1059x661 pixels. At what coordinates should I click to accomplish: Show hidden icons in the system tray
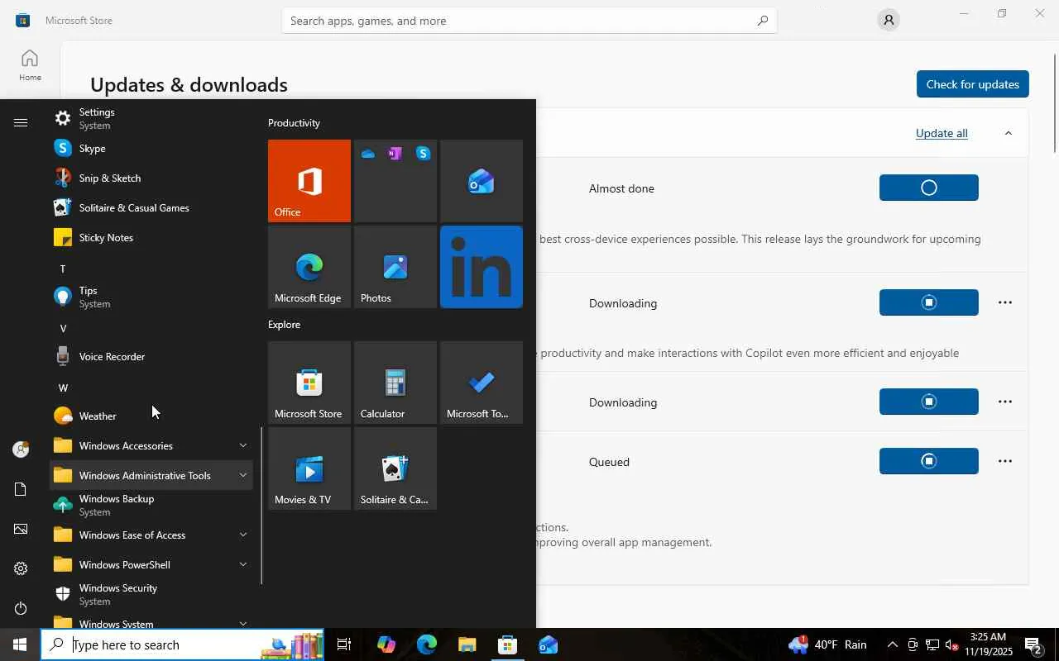[892, 644]
